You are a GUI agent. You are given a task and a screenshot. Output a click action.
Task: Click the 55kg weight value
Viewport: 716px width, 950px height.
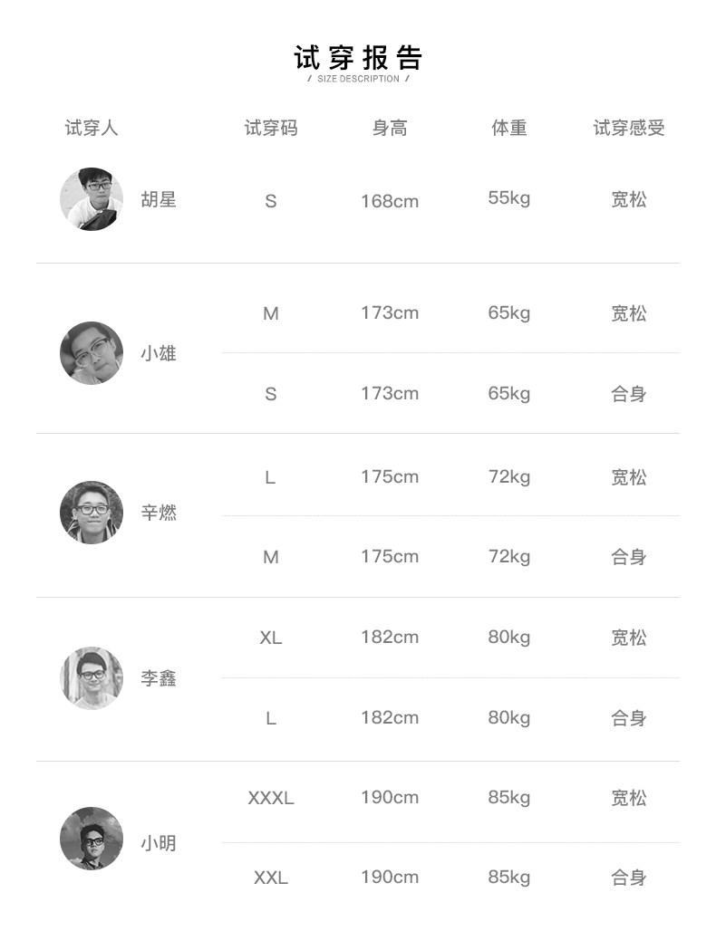(509, 197)
